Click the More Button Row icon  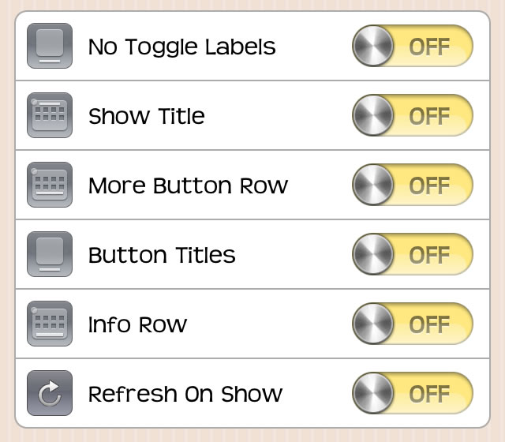(x=50, y=185)
